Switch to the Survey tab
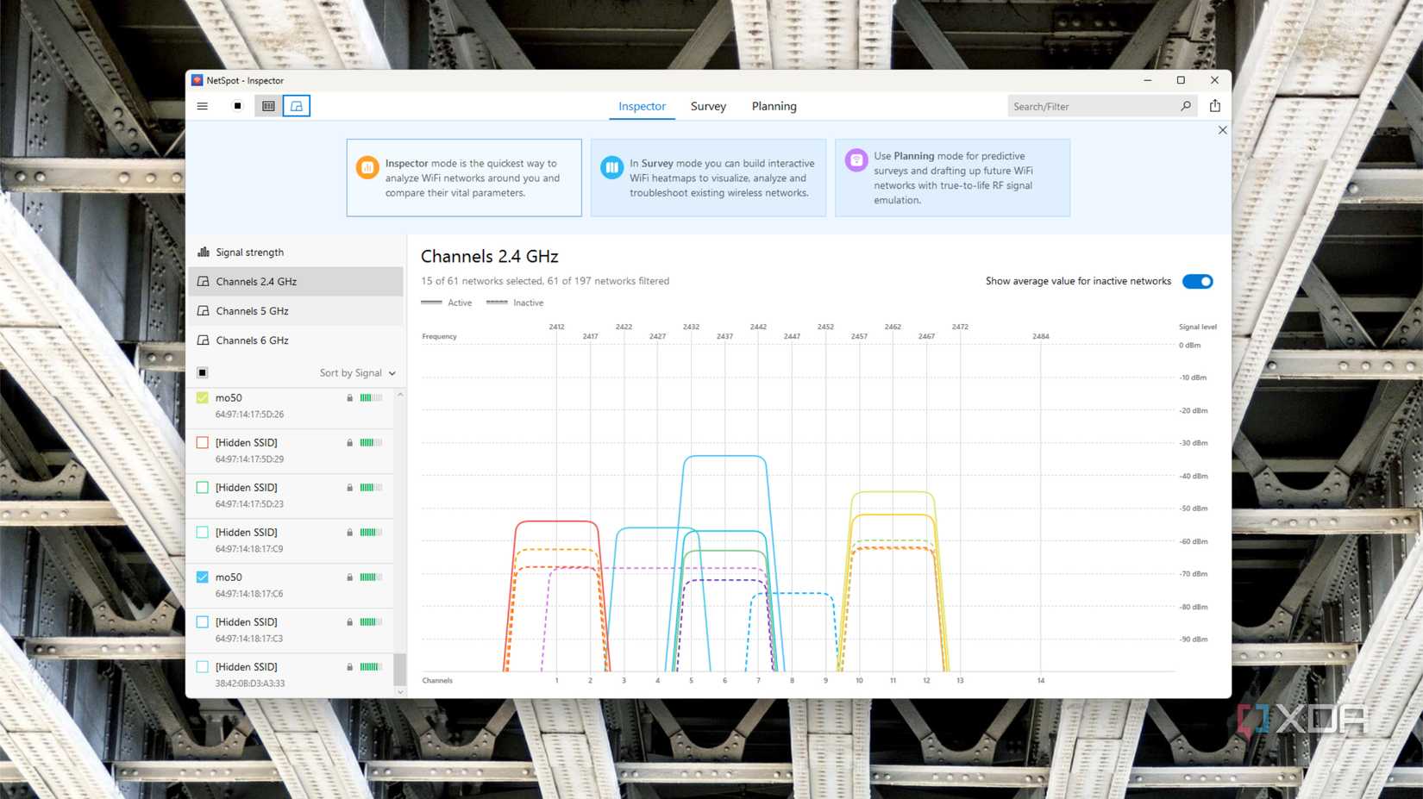 708,106
